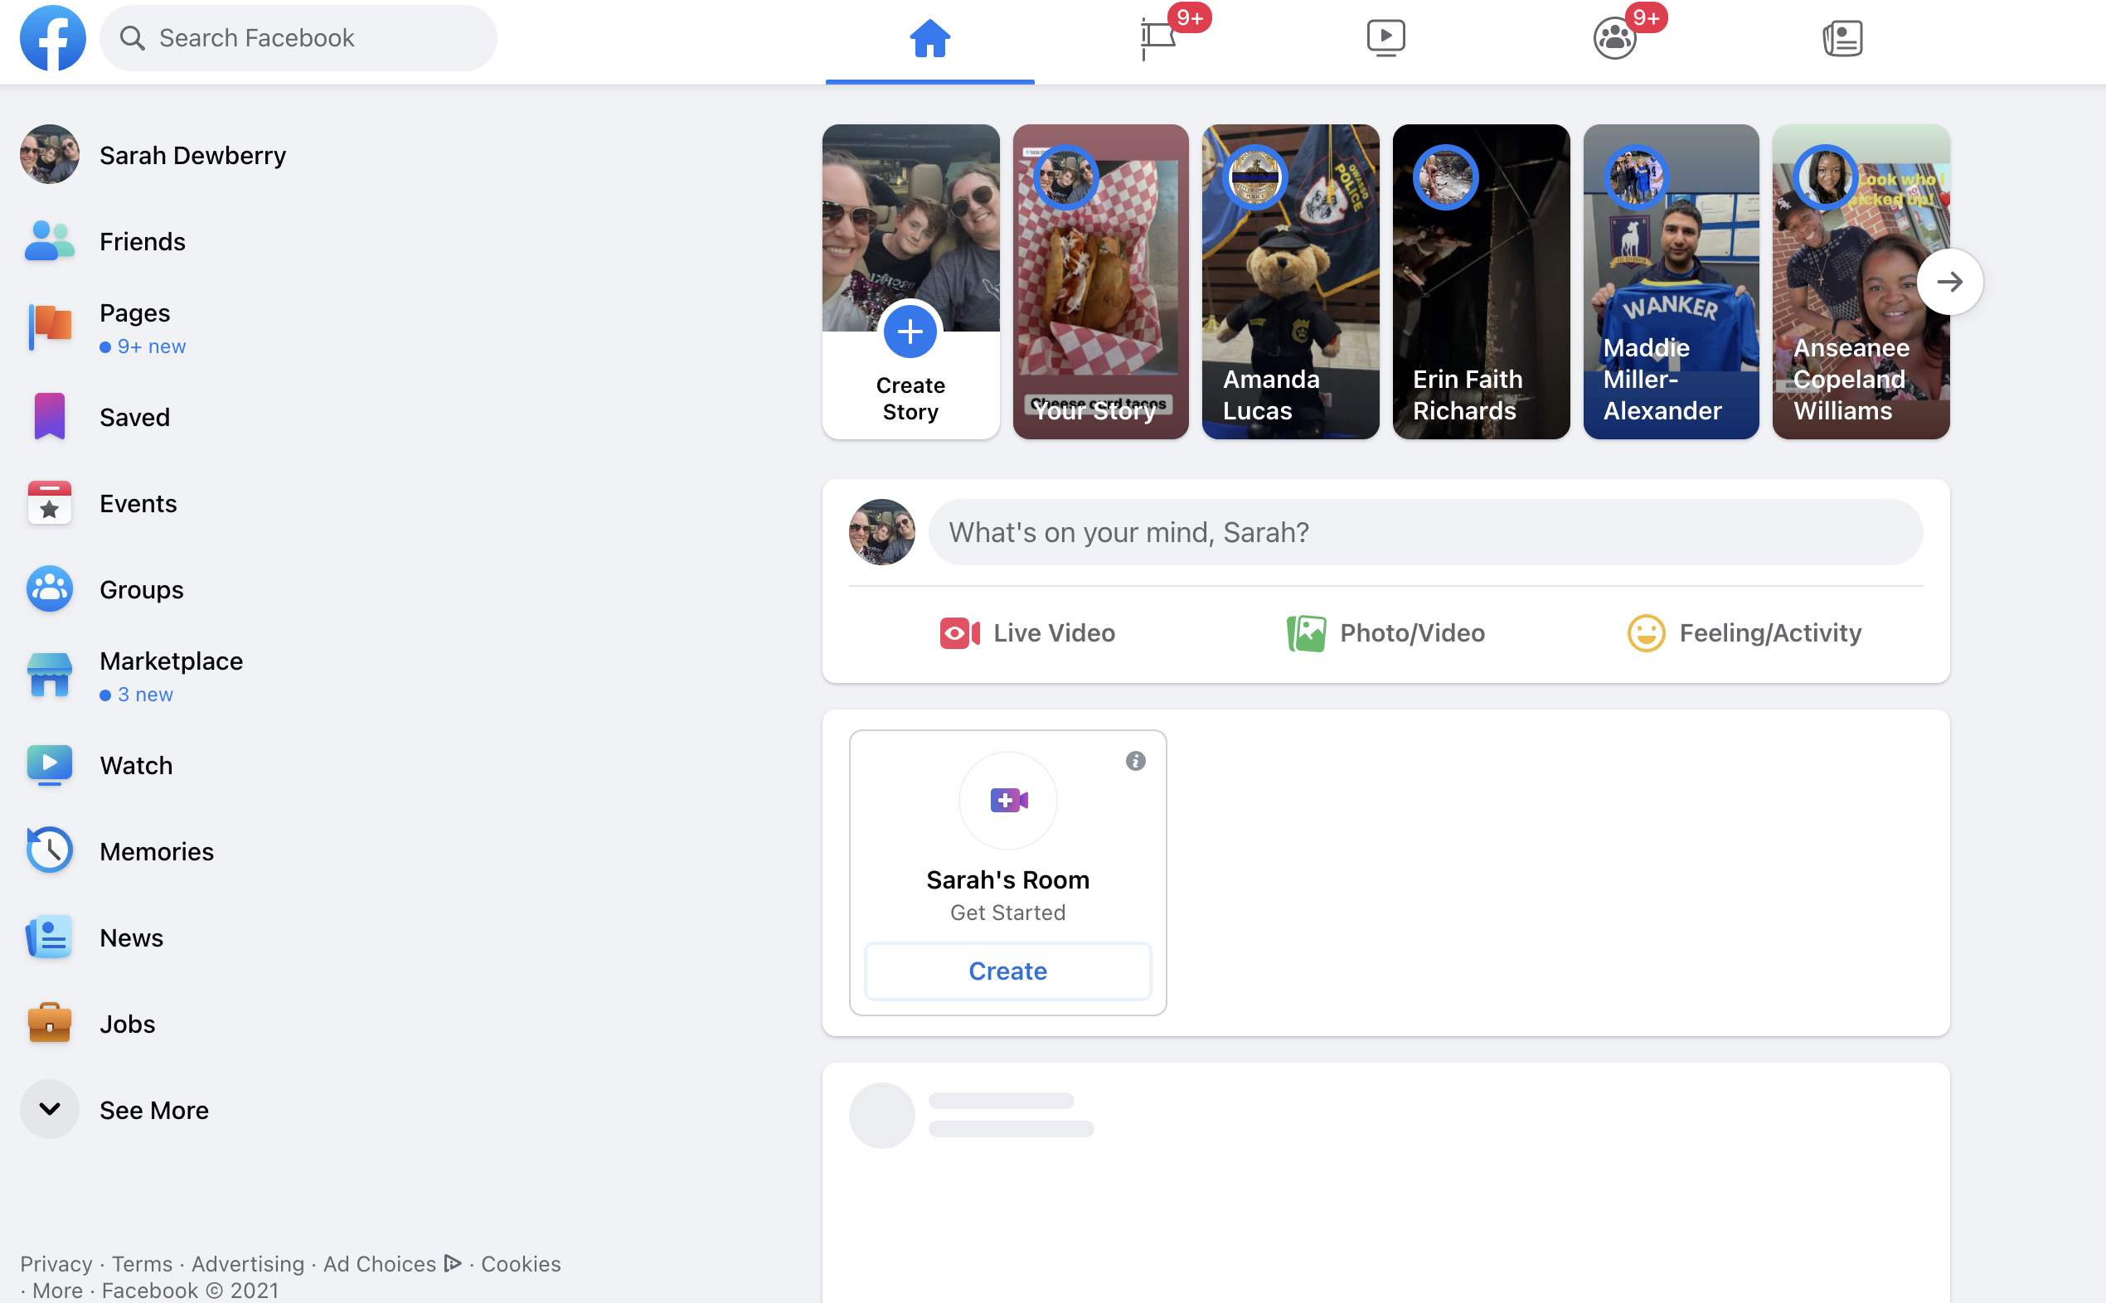Open the Groups tab in top bar

pos(1614,39)
